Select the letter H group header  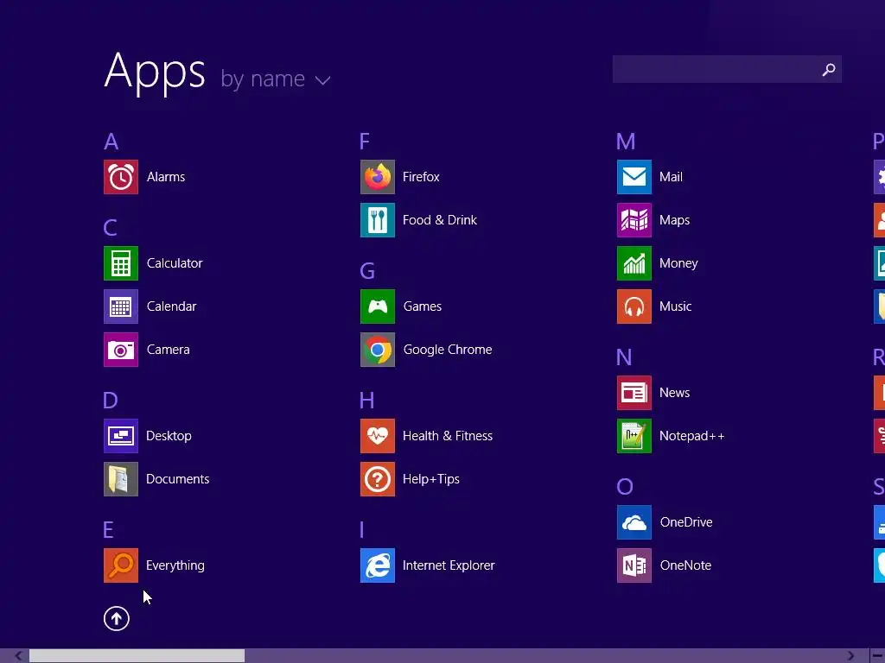pos(366,401)
